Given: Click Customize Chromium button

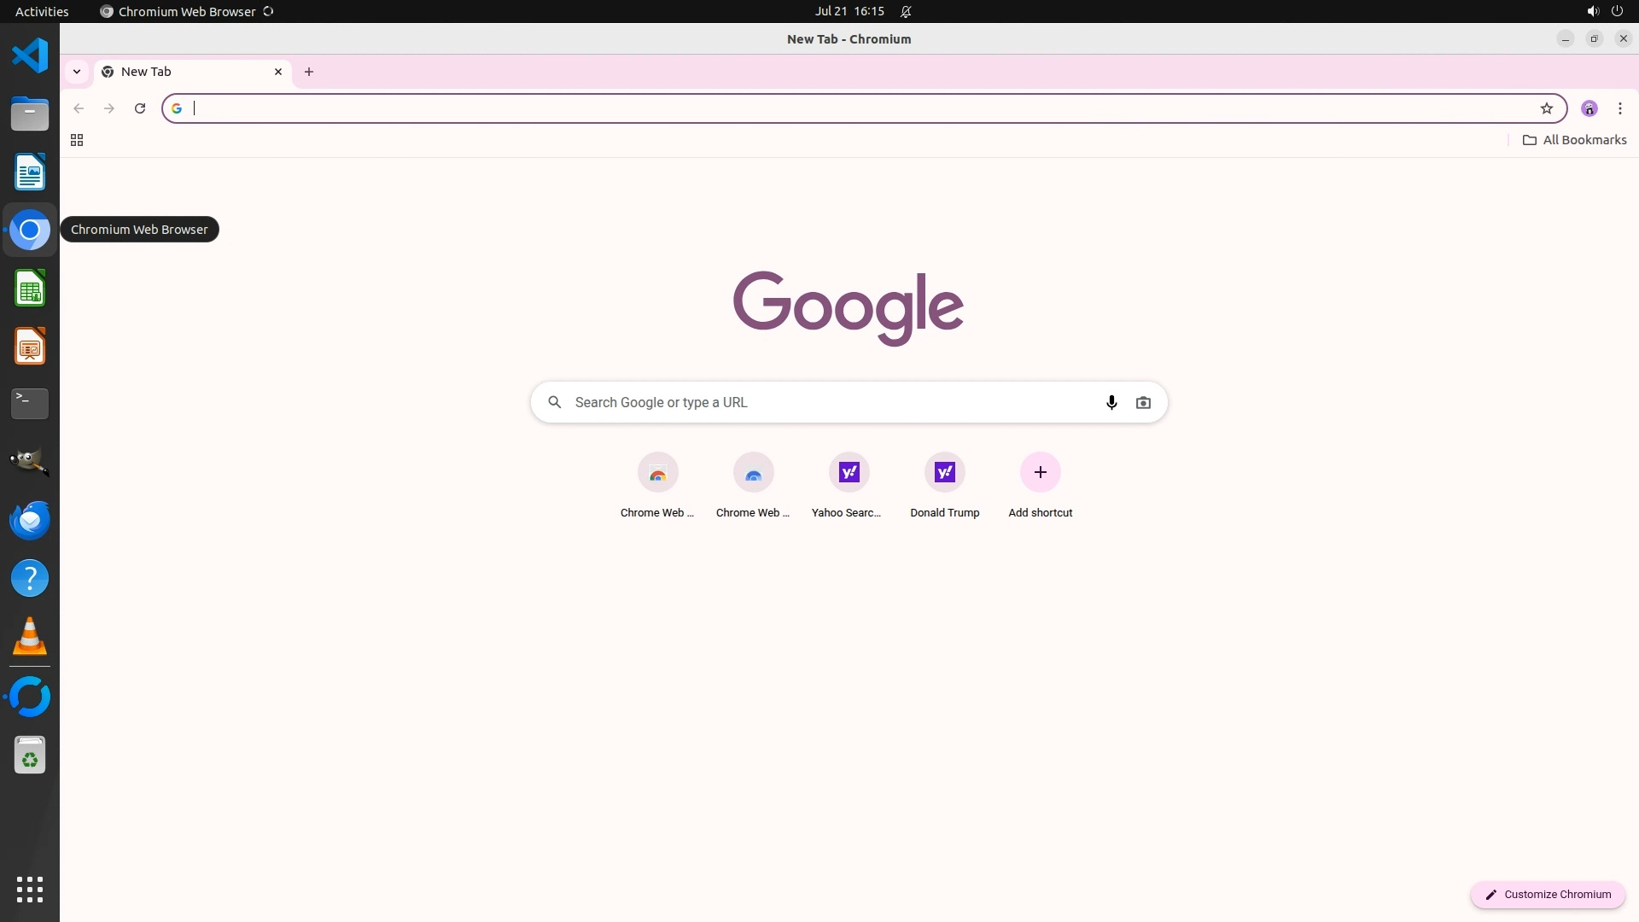Looking at the screenshot, I should click(1547, 894).
